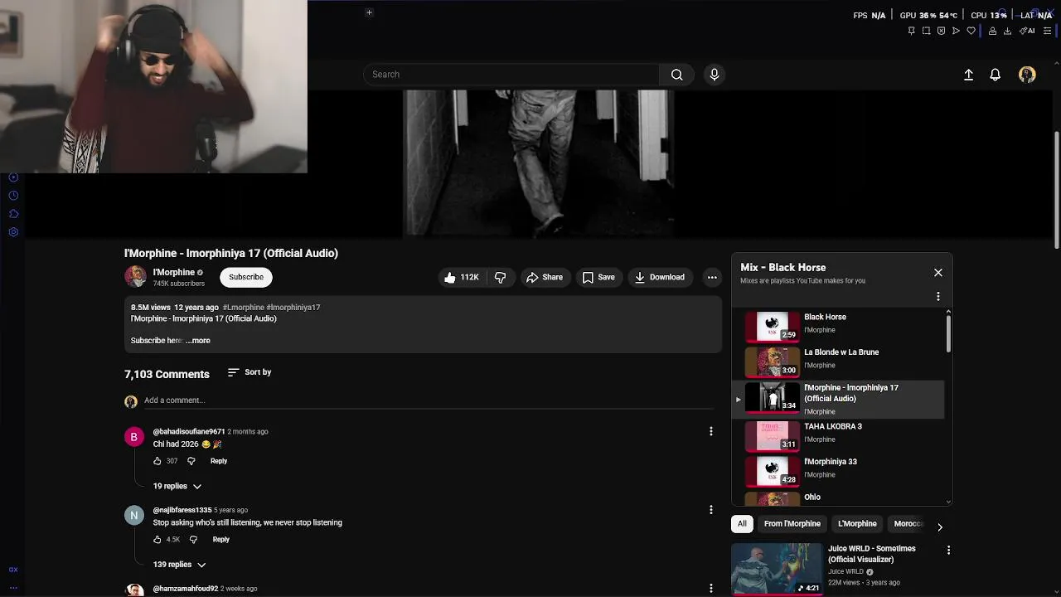
Task: Dislike the "Stop asking who's still listening" comment
Action: coord(193,540)
